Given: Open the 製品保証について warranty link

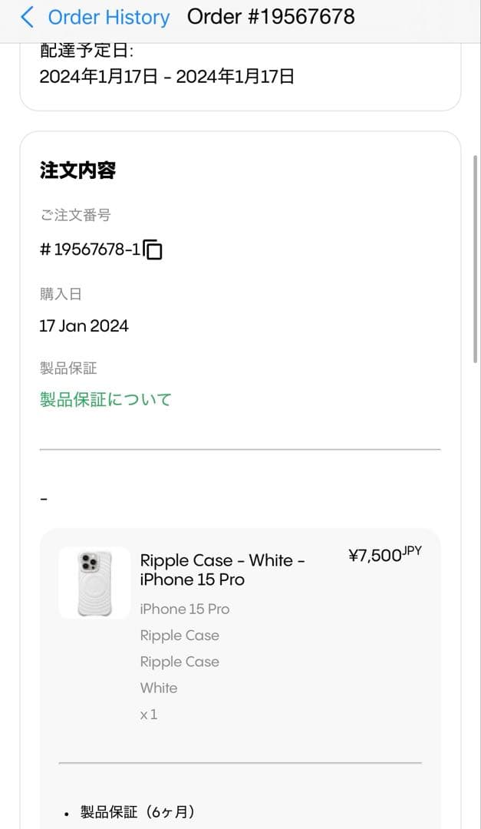Looking at the screenshot, I should point(106,399).
